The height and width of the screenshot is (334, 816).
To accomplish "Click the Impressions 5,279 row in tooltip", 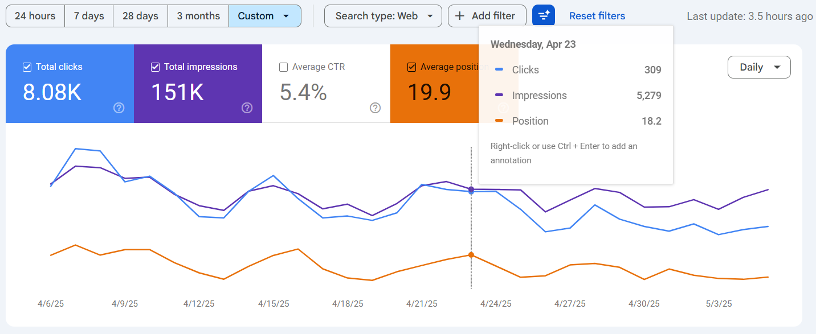I will (576, 96).
